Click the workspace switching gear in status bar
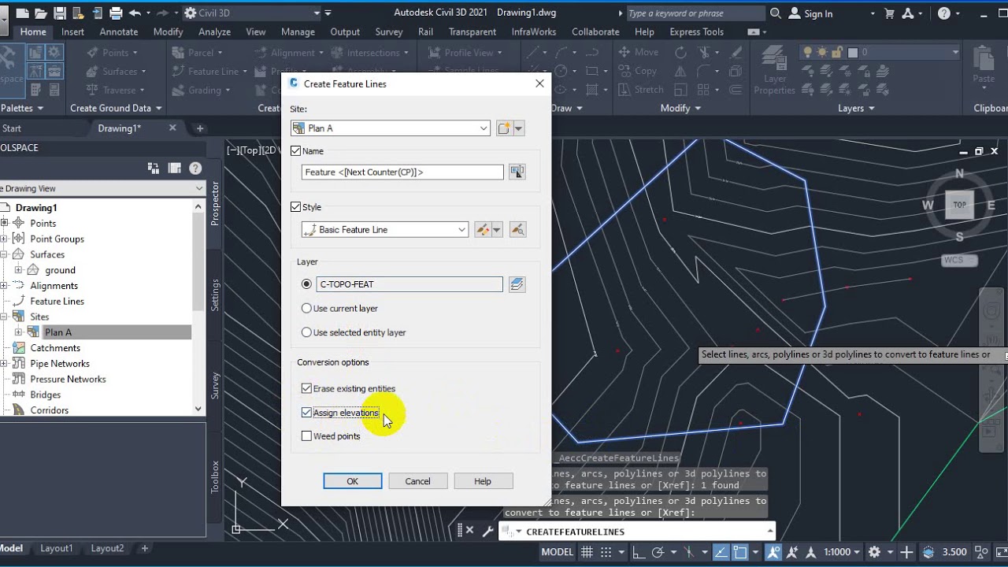Viewport: 1008px width, 567px height. coord(874,552)
